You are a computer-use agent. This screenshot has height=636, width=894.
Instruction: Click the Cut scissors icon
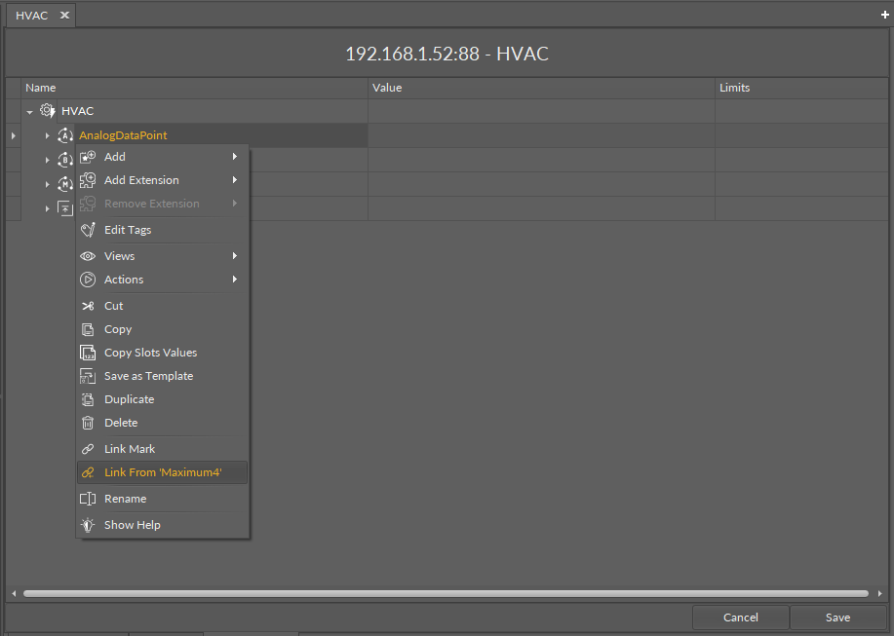coord(88,306)
